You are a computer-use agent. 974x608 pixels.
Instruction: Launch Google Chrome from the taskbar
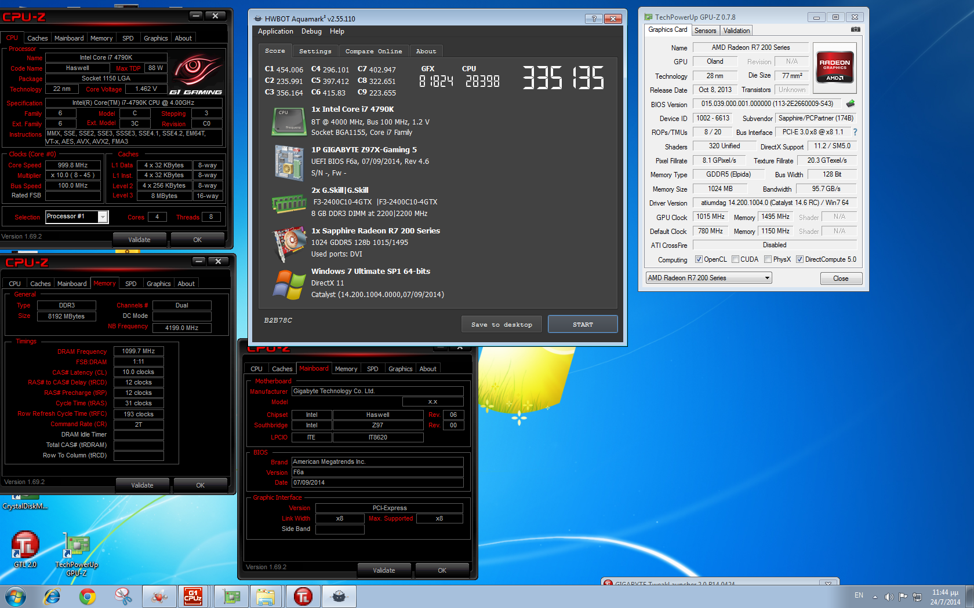(x=88, y=596)
